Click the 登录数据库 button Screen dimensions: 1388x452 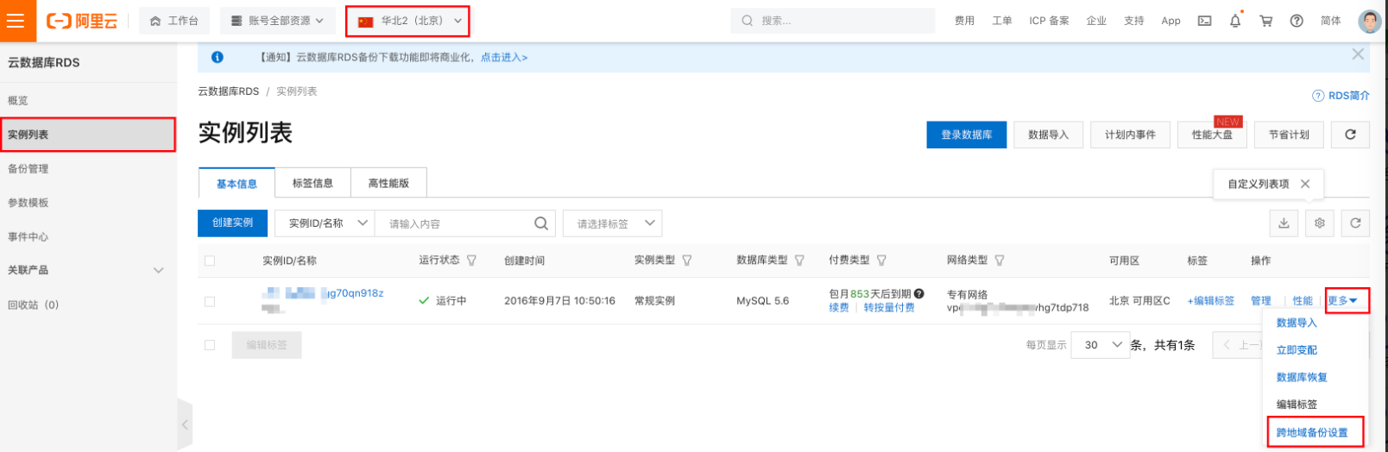coord(967,135)
